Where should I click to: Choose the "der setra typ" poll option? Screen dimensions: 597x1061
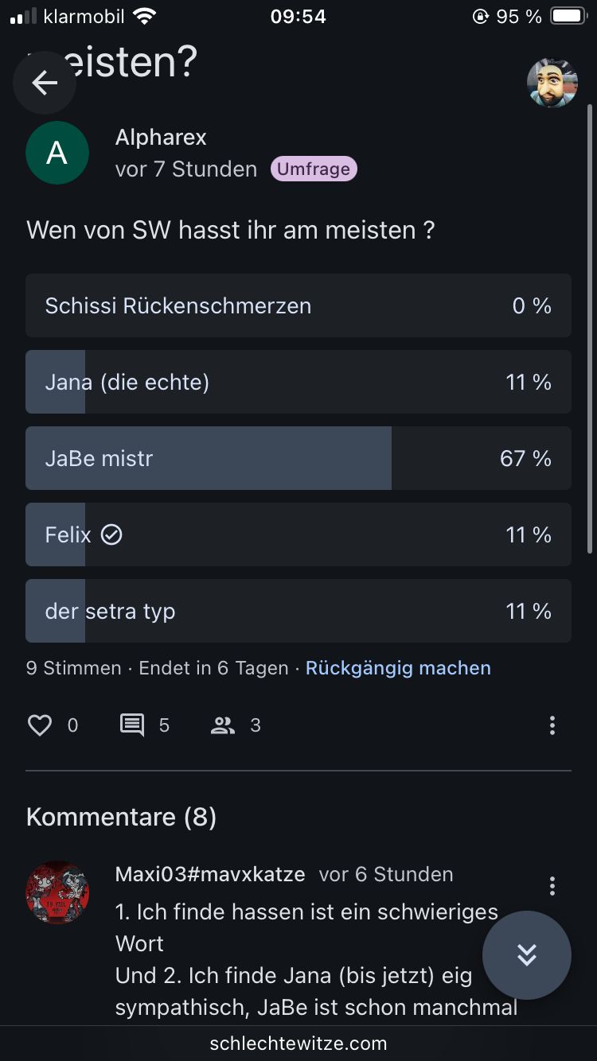coord(298,611)
